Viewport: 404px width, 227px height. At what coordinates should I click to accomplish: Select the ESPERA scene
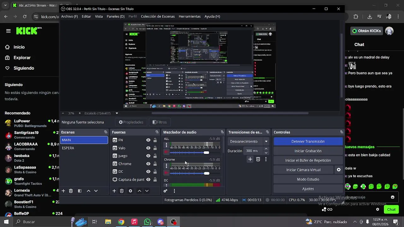pyautogui.click(x=84, y=148)
